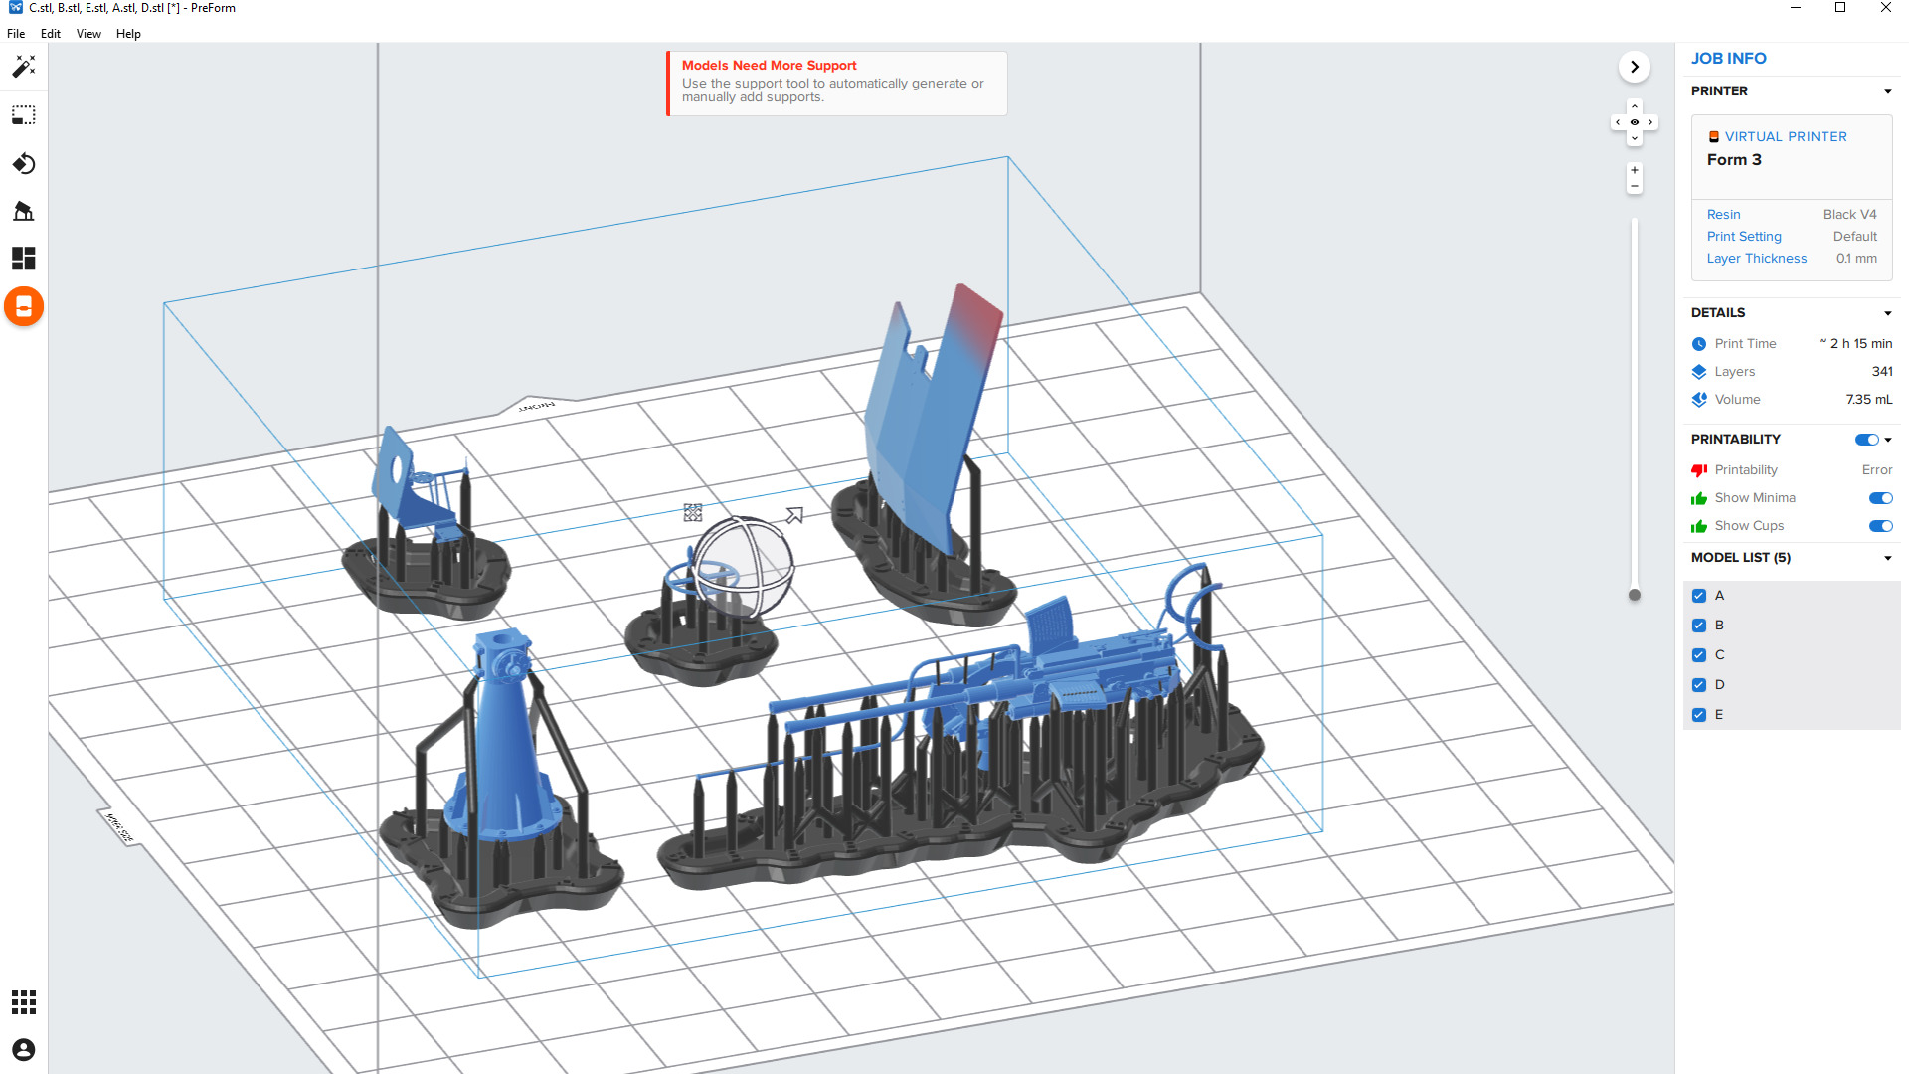Click the red thumbs-down Printability icon
This screenshot has width=1909, height=1074.
pos(1699,470)
